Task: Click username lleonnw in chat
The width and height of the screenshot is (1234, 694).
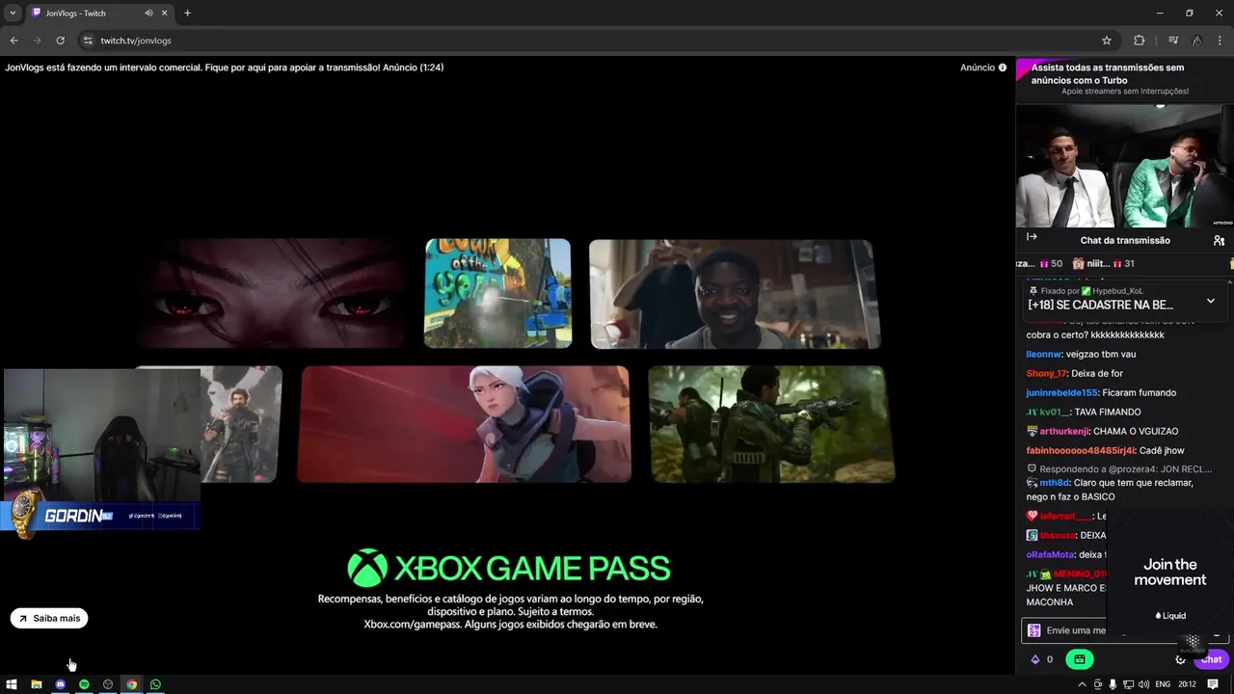Action: tap(1043, 354)
